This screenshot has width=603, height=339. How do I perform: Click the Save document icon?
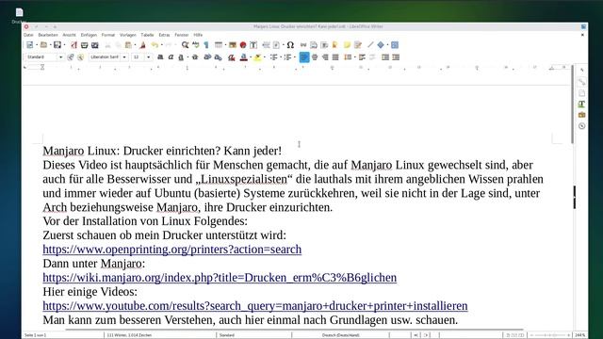[57, 45]
